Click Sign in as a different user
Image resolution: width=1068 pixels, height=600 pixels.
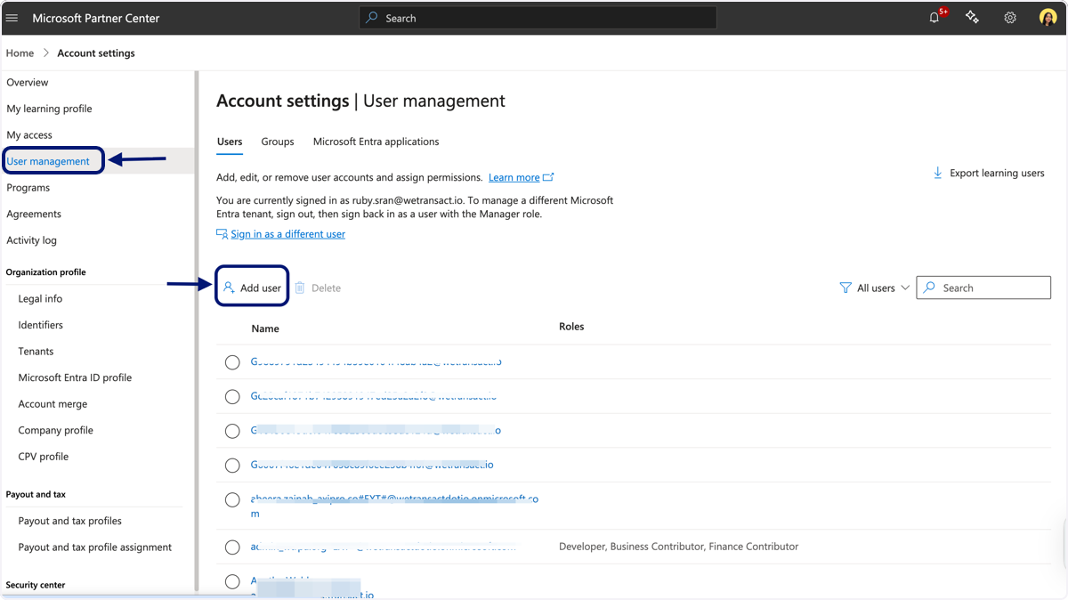click(287, 234)
